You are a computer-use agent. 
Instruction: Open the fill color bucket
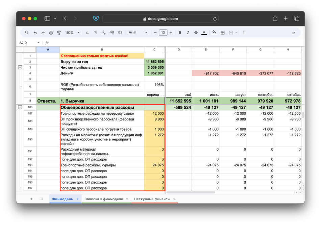tap(214, 32)
